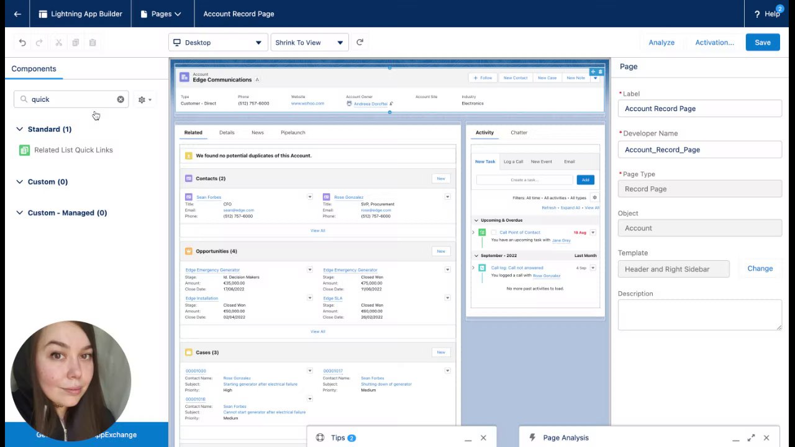Clear the component search text
The height and width of the screenshot is (447, 795).
tap(120, 99)
